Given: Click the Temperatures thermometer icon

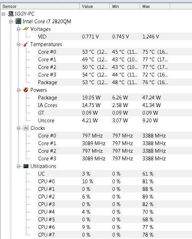Looking at the screenshot, I should click(x=26, y=44).
